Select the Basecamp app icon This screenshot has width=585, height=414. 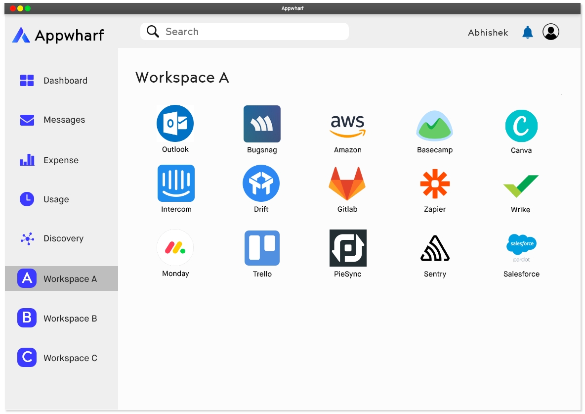[x=434, y=126]
